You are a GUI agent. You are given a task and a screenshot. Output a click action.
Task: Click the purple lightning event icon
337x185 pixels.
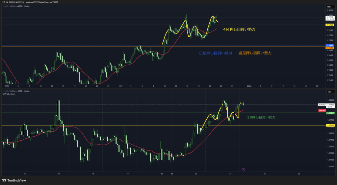243,170
